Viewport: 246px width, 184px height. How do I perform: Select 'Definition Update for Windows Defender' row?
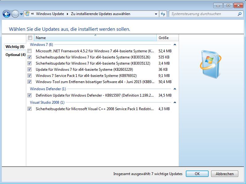(x=95, y=95)
